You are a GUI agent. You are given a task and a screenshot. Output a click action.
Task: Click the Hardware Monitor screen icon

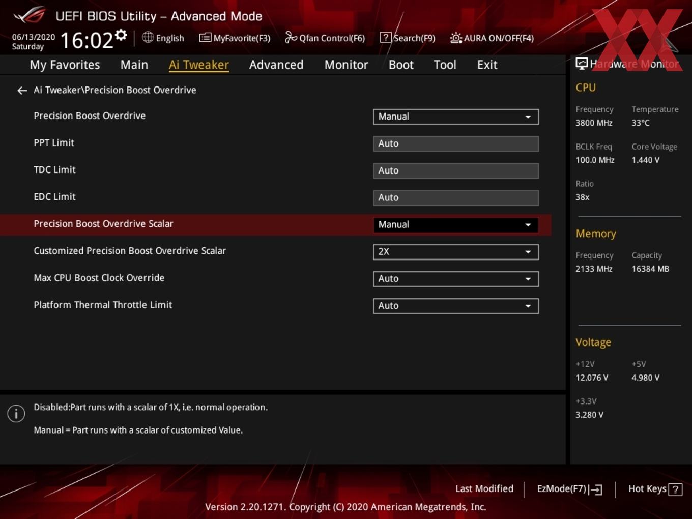[582, 63]
